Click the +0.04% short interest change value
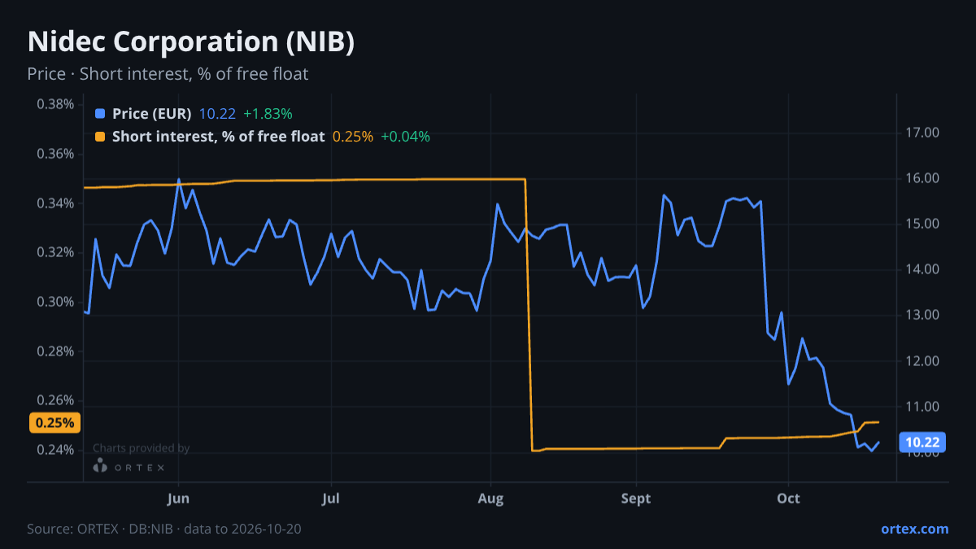The width and height of the screenshot is (976, 549). [x=405, y=137]
